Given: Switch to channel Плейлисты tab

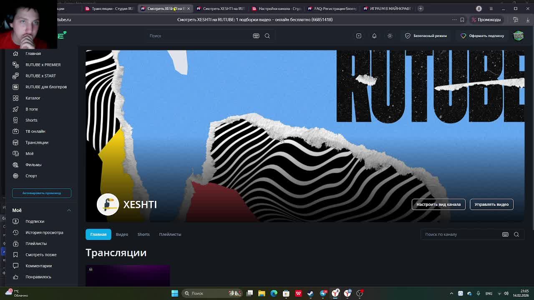Looking at the screenshot, I should 170,234.
